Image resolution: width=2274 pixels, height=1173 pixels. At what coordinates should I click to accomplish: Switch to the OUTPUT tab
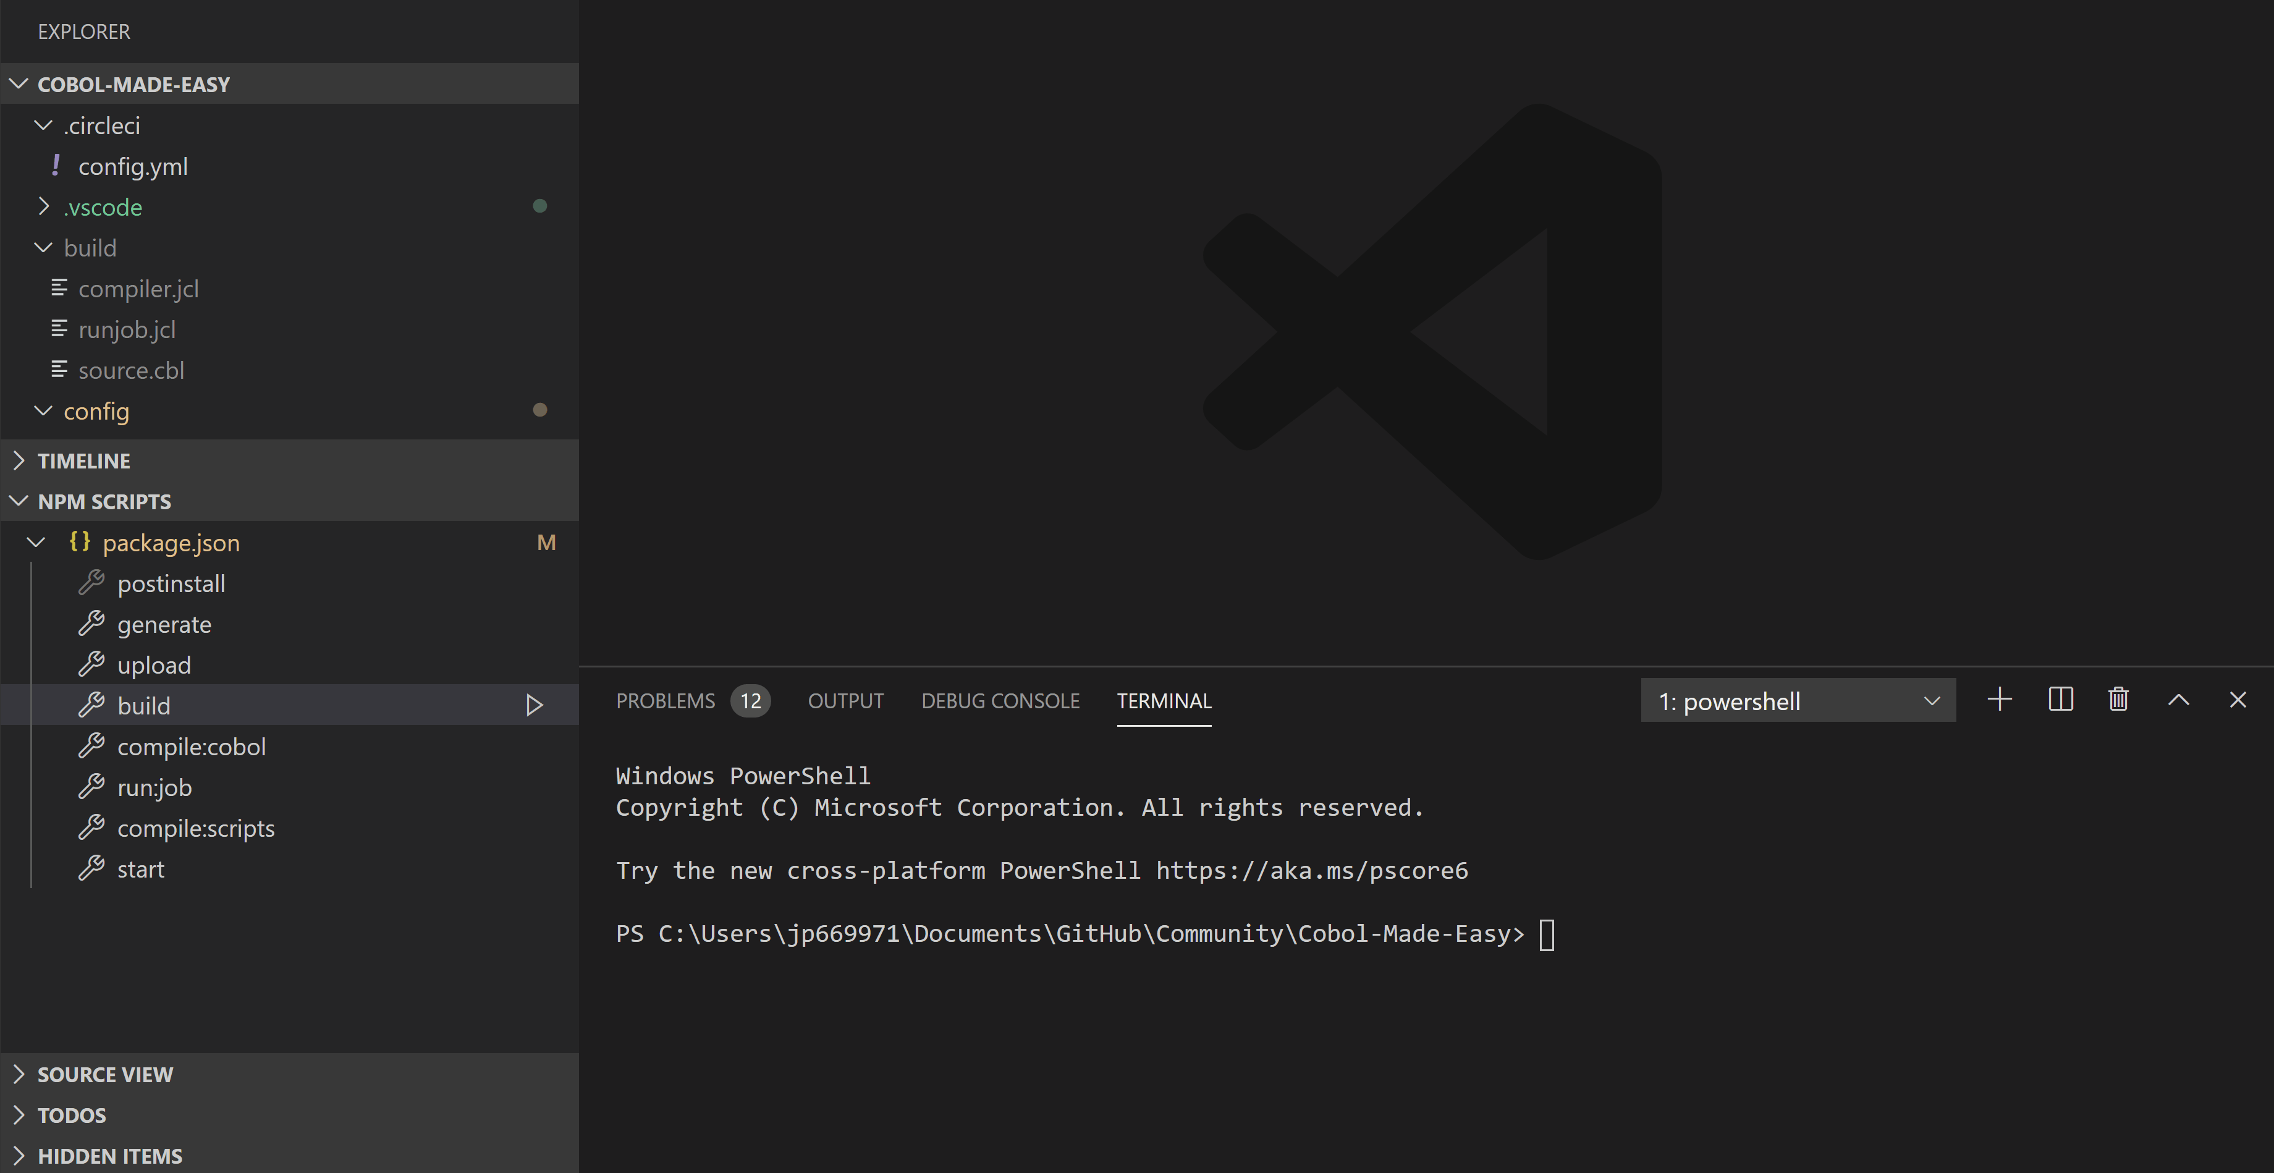coord(845,700)
